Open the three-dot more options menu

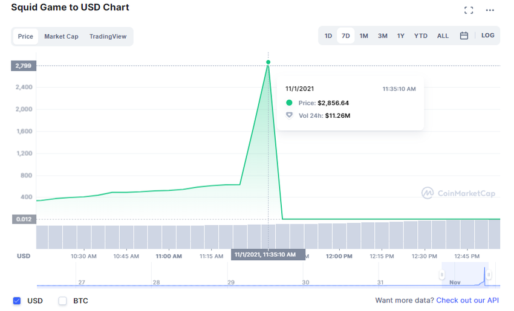[490, 10]
